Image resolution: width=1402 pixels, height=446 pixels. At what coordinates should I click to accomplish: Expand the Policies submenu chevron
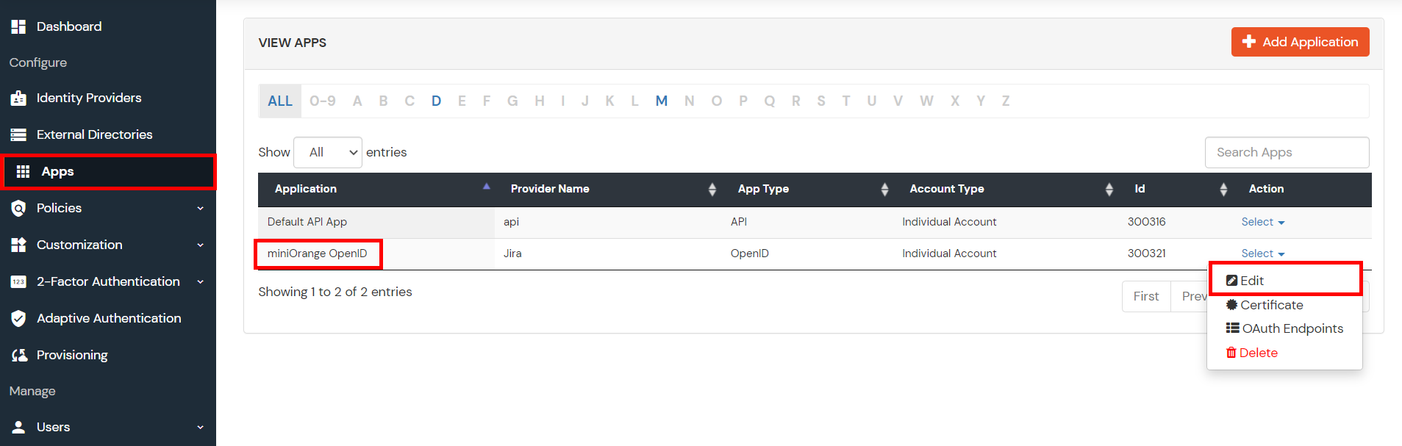(x=200, y=209)
